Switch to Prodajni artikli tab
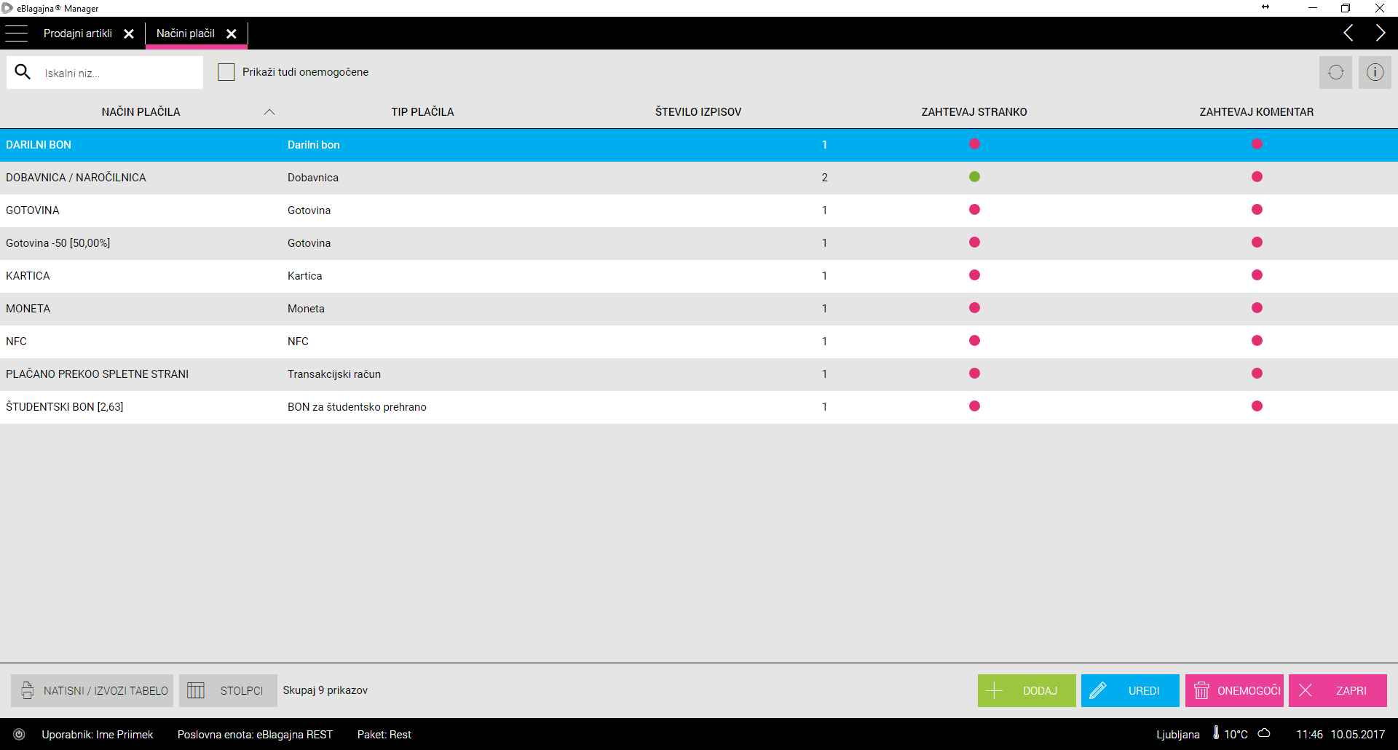1398x750 pixels. point(78,33)
